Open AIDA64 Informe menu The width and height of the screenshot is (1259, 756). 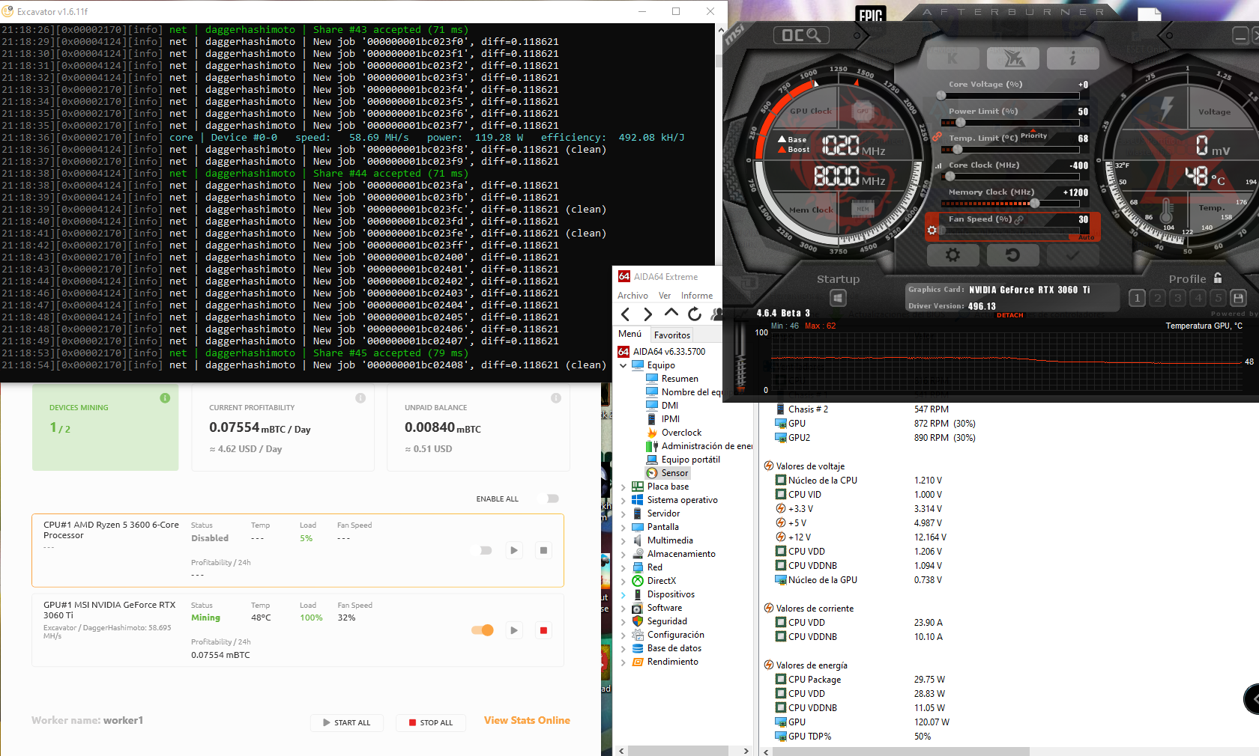point(697,296)
